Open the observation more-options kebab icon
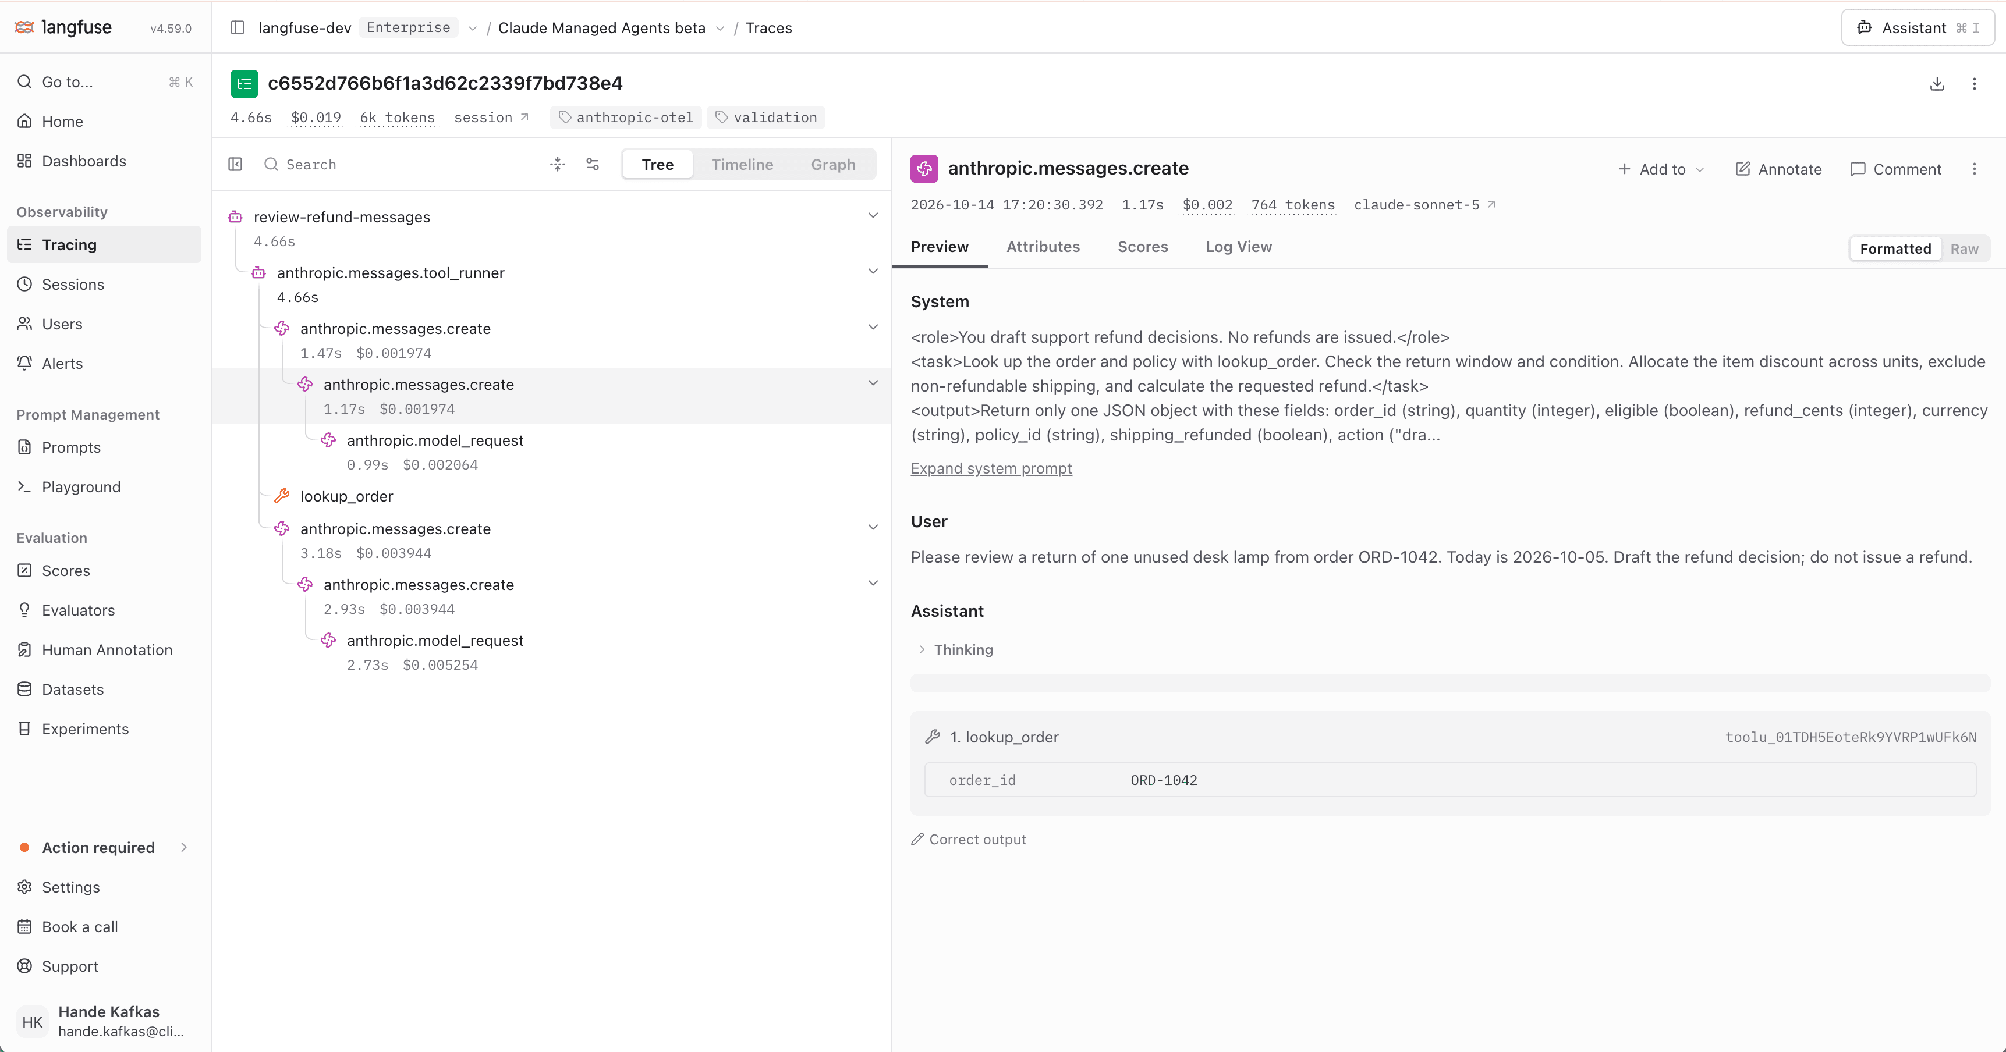 coord(1974,169)
